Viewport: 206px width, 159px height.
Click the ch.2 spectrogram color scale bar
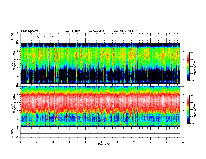pyautogui.click(x=188, y=109)
